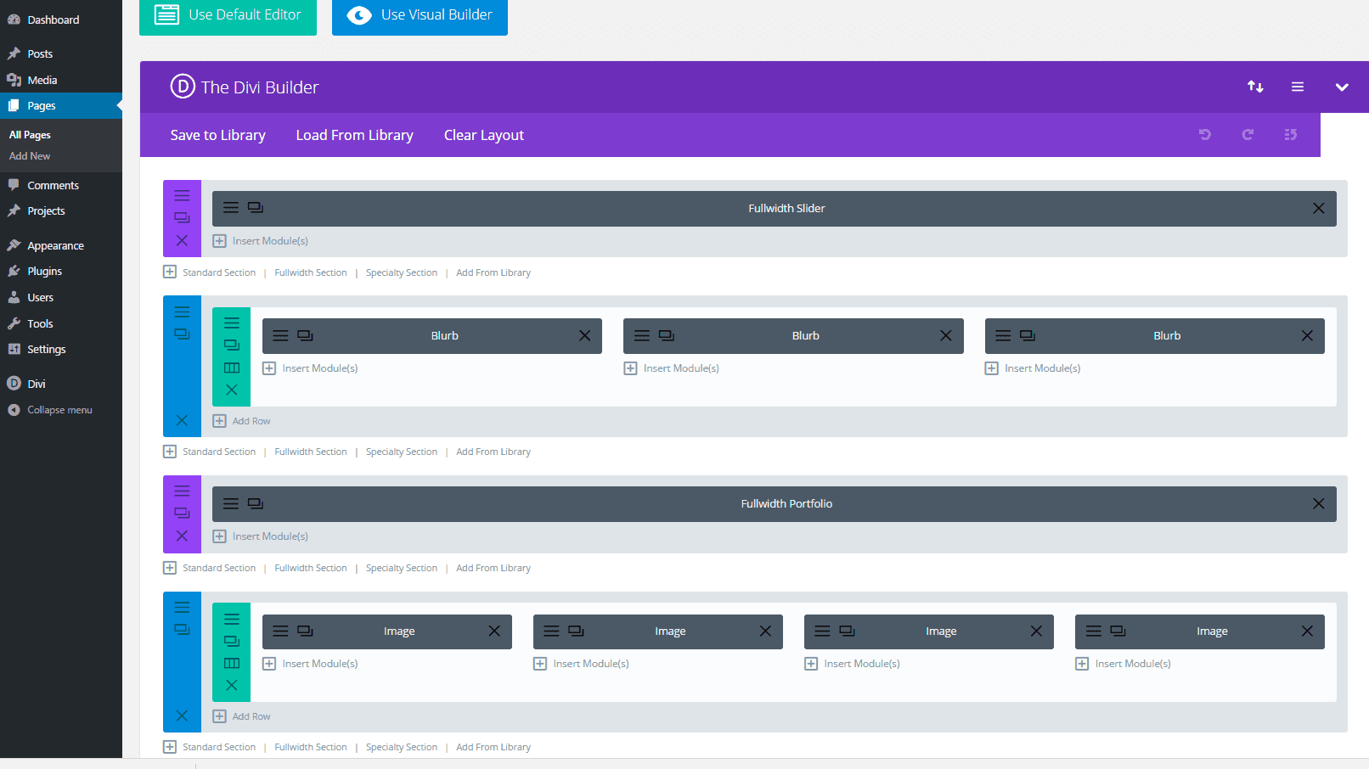Collapse the Divi Builder panel chevron

(1342, 87)
